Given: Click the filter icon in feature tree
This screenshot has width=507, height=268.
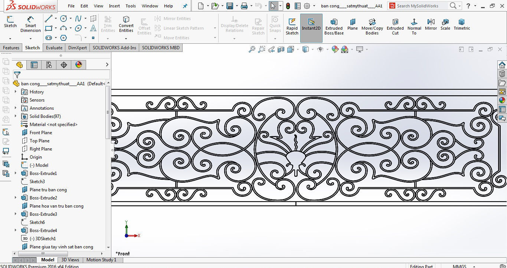Looking at the screenshot, I should coord(17,75).
